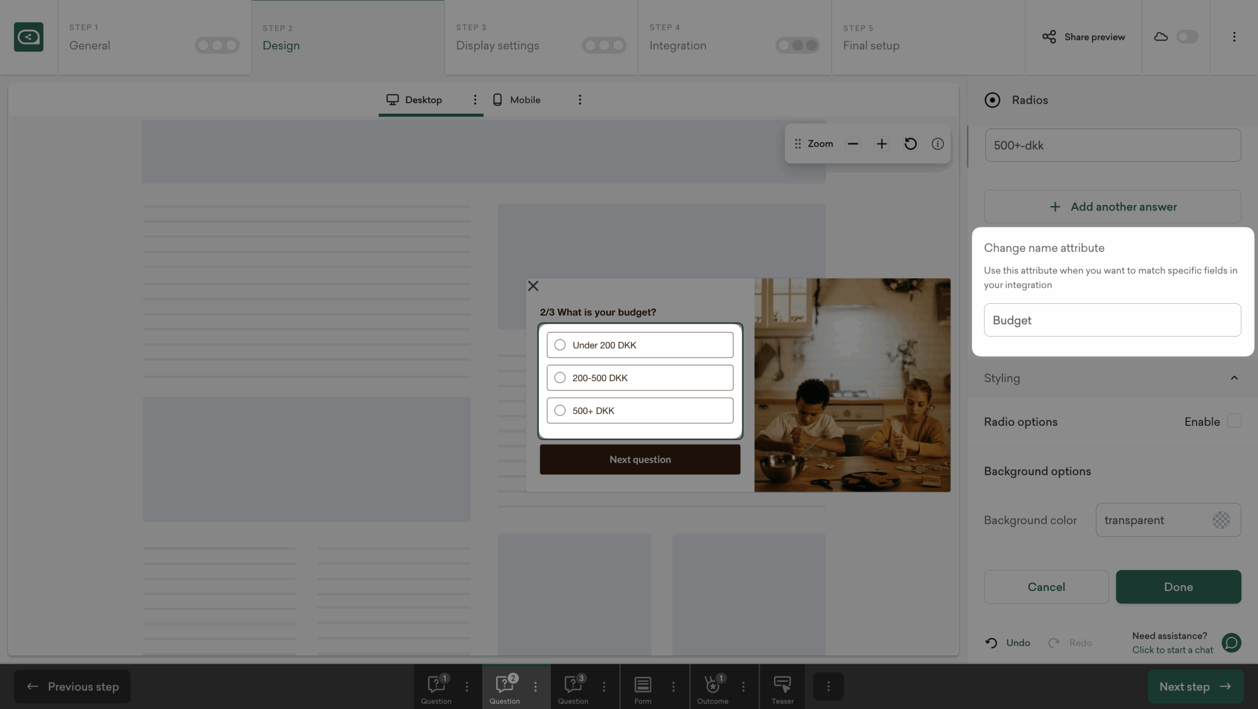Open the chat assistance bubble icon
This screenshot has height=709, width=1258.
(1231, 643)
